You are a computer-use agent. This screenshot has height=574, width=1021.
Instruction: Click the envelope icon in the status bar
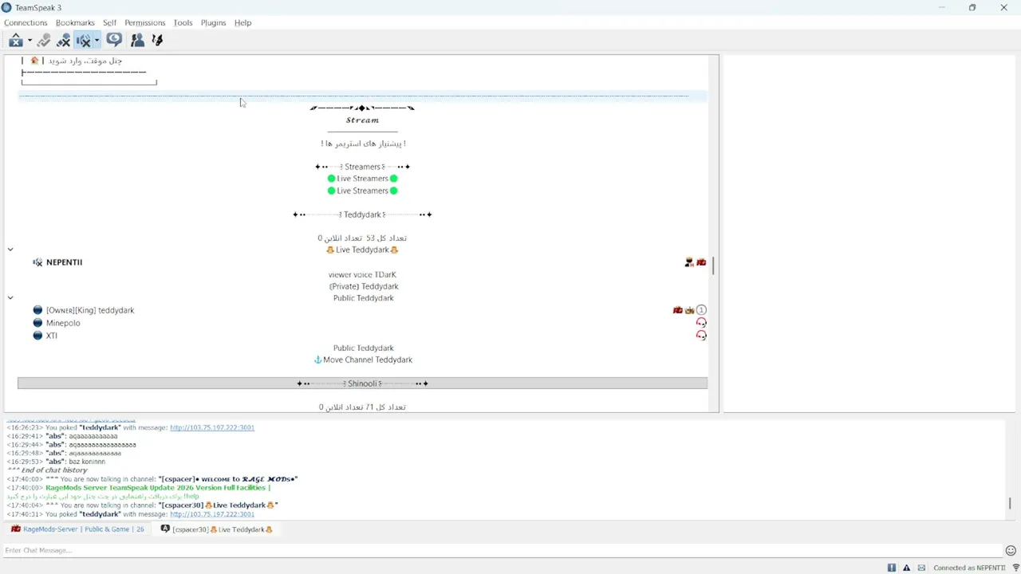pyautogui.click(x=922, y=568)
